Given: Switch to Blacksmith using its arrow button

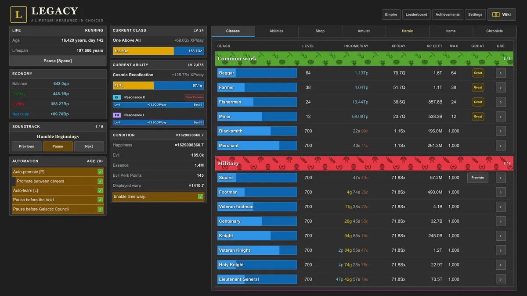Looking at the screenshot, I should tap(501, 131).
